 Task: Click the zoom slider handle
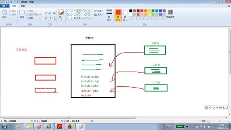click(219, 121)
